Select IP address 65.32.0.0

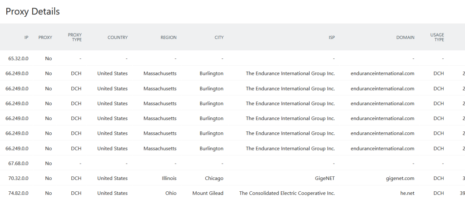pos(18,58)
